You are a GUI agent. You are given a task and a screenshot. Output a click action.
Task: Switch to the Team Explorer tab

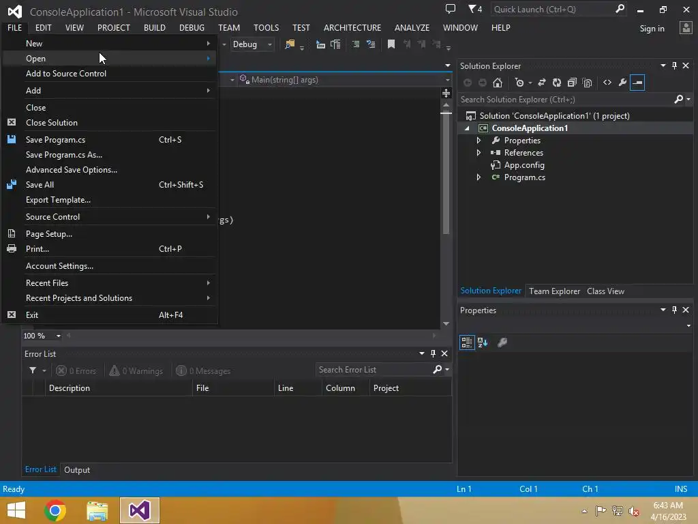(x=554, y=291)
